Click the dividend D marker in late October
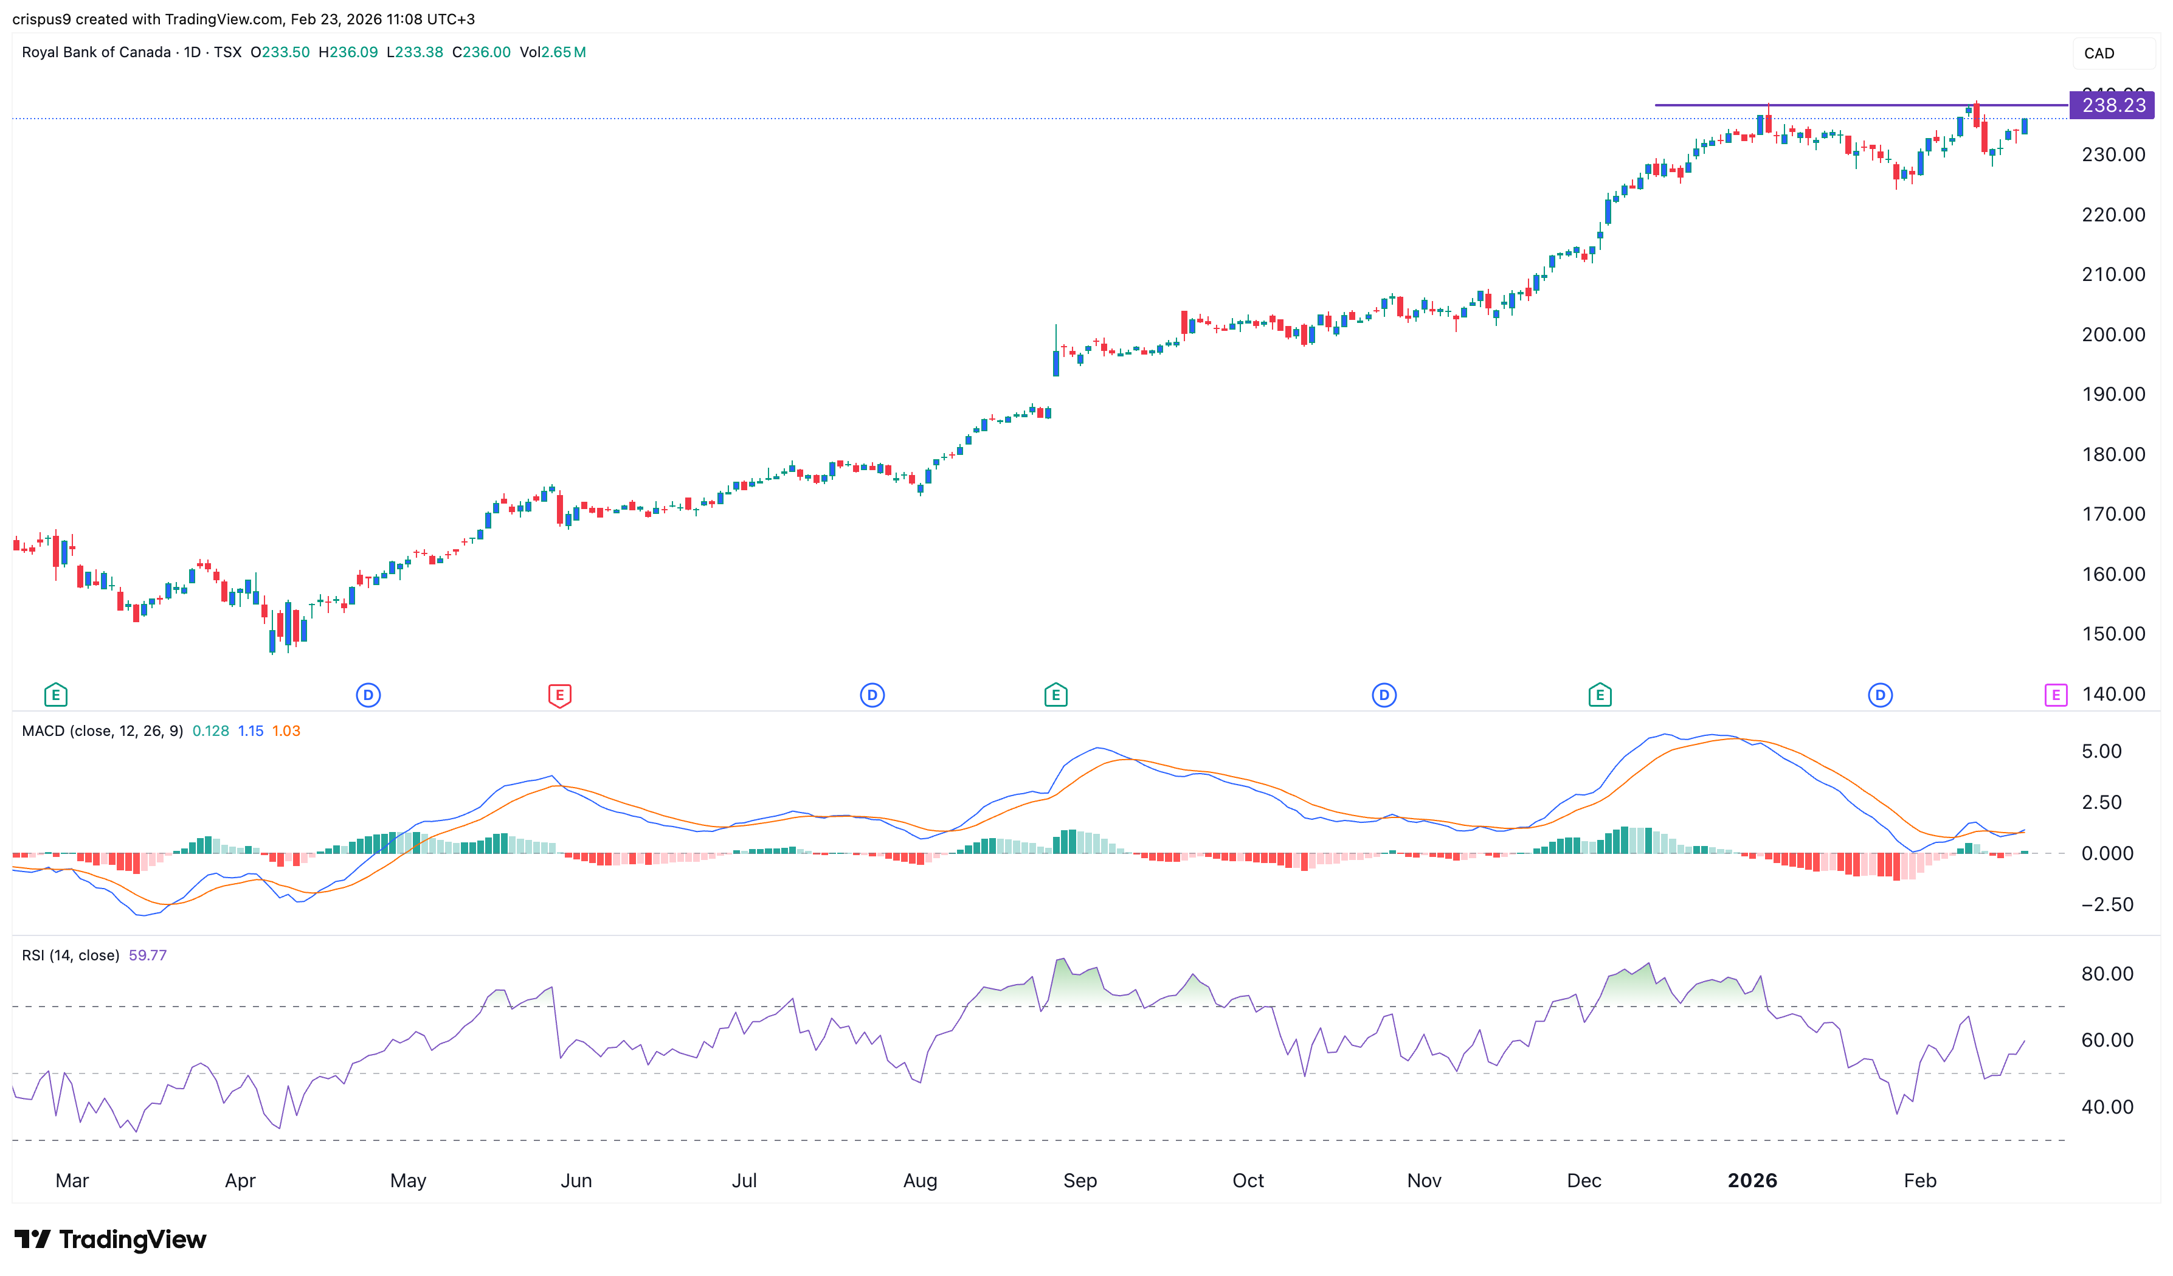Image resolution: width=2173 pixels, height=1276 pixels. point(1383,695)
